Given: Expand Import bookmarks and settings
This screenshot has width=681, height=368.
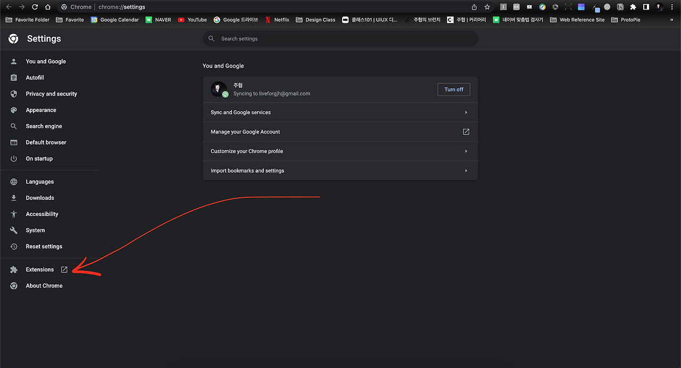Looking at the screenshot, I should tap(340, 171).
